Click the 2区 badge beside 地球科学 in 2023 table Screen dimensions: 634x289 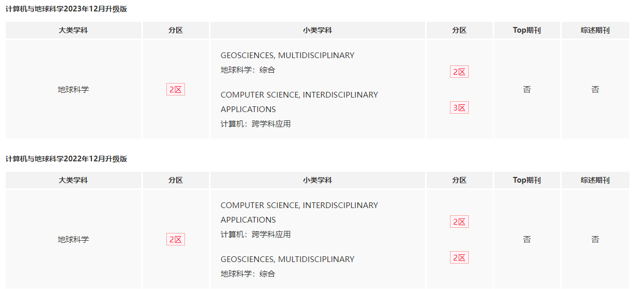pos(176,89)
